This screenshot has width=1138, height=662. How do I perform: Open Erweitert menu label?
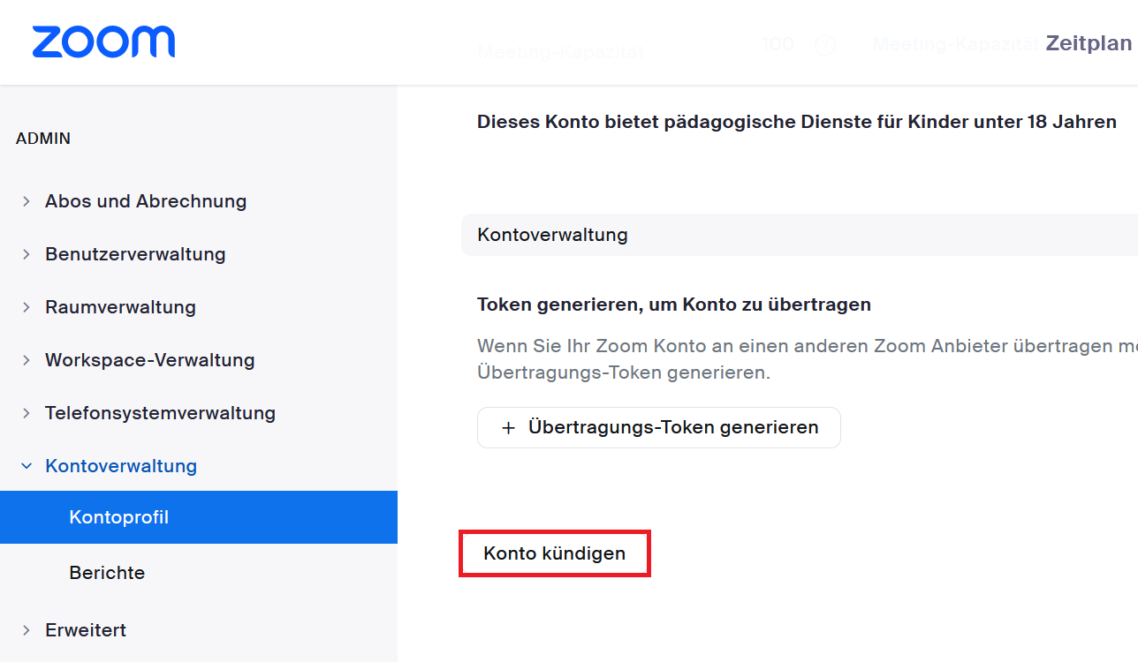[86, 630]
